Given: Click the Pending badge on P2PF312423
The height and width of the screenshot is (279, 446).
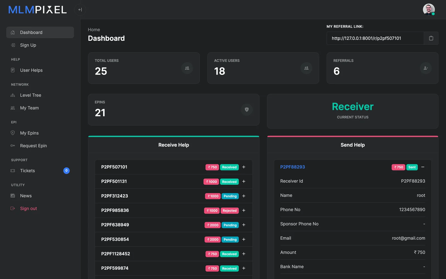Looking at the screenshot, I should click(x=230, y=196).
